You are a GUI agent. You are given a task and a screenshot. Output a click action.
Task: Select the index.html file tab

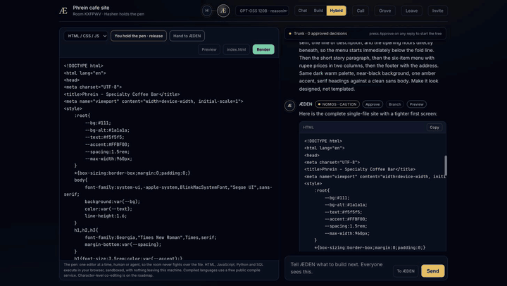(x=236, y=49)
